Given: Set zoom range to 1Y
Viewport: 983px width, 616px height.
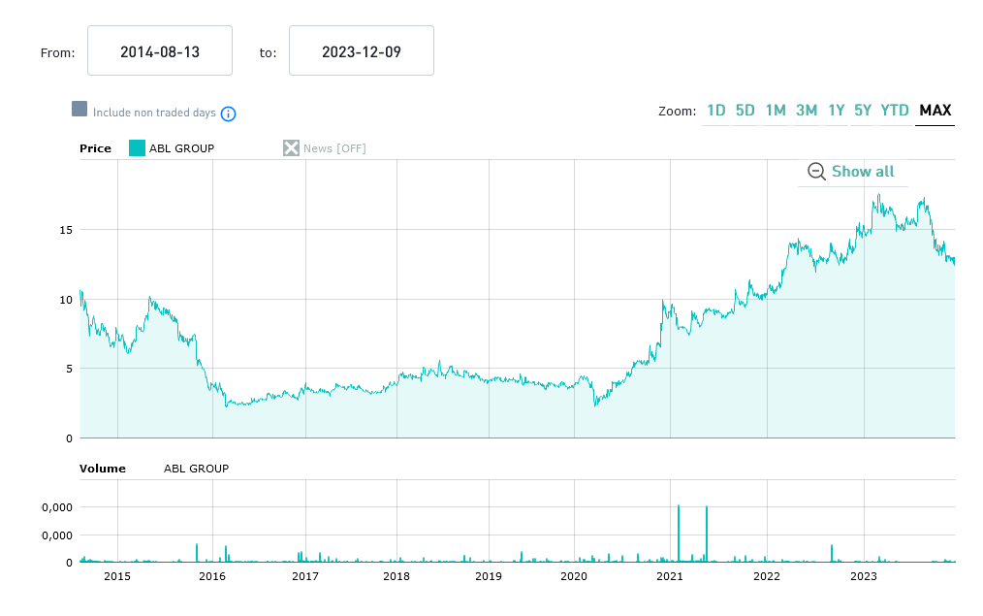Looking at the screenshot, I should coord(836,111).
